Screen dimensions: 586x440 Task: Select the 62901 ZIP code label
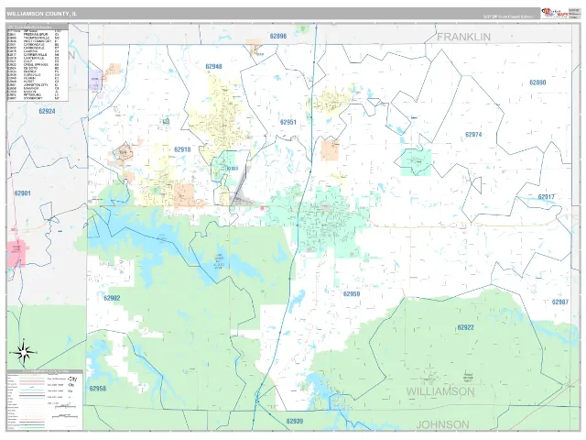[22, 193]
